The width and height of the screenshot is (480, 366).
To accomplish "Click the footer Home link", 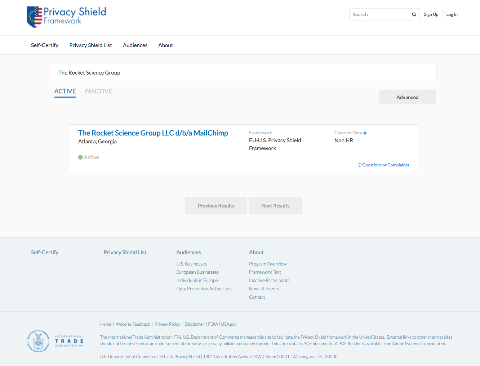I will click(x=106, y=324).
